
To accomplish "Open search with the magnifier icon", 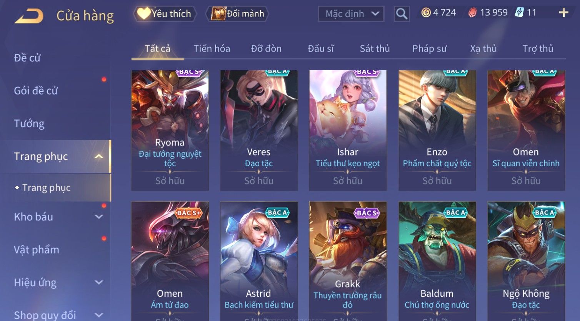I will [402, 14].
